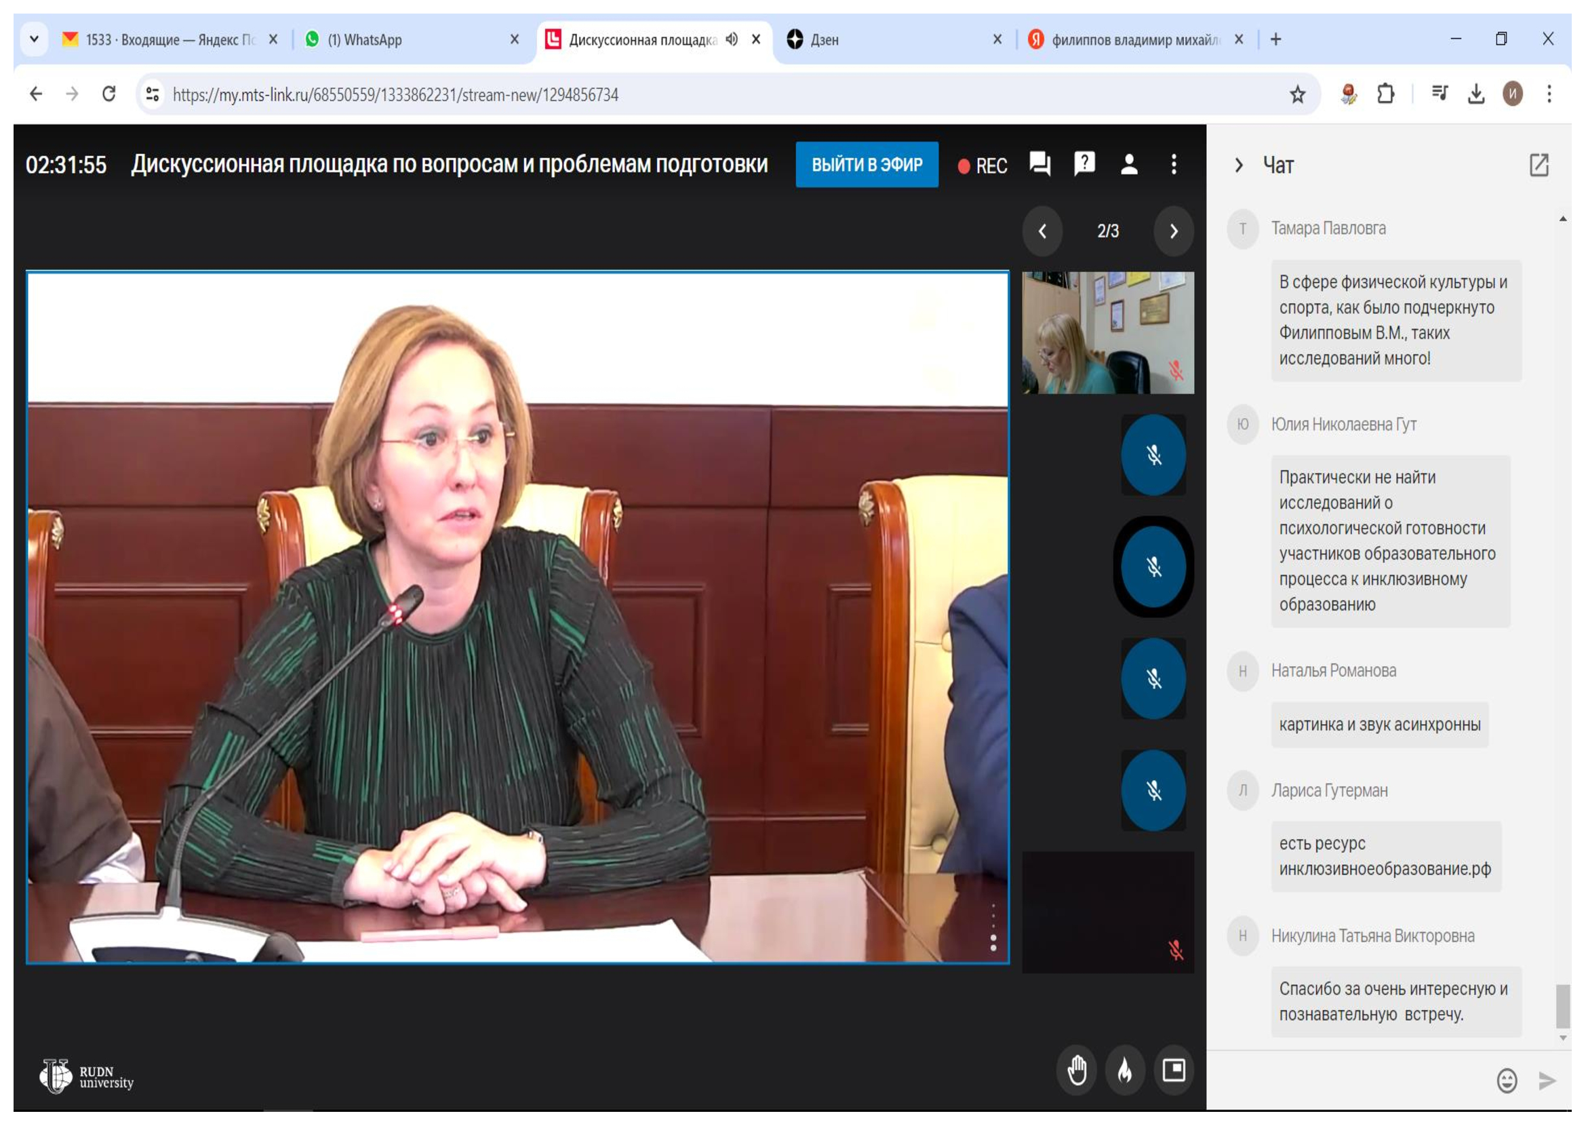Open the browser tab search dropdown

pos(34,39)
